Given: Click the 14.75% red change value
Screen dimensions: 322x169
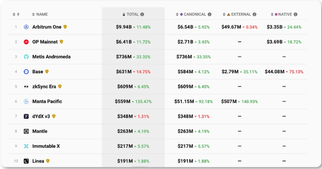Looking at the screenshot, I should point(143,72).
